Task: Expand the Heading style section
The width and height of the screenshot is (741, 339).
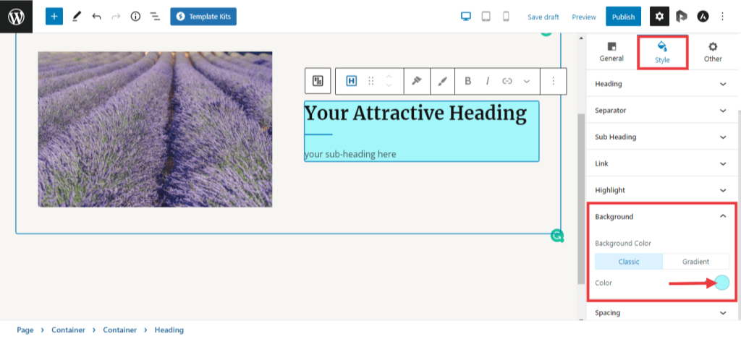Action: [661, 84]
